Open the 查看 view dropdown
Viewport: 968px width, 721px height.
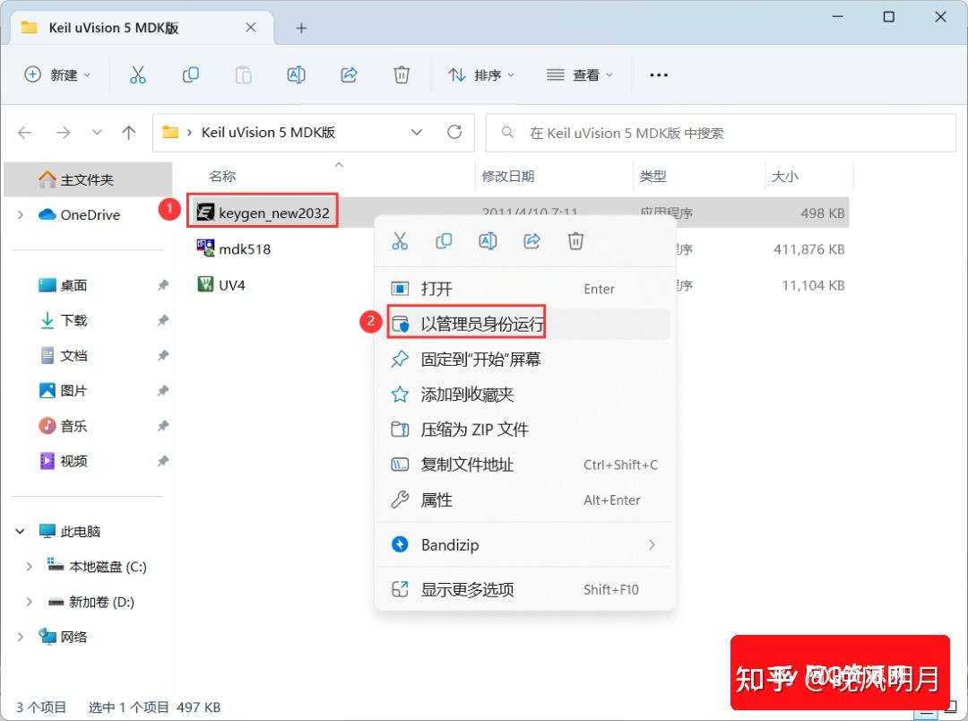point(579,74)
